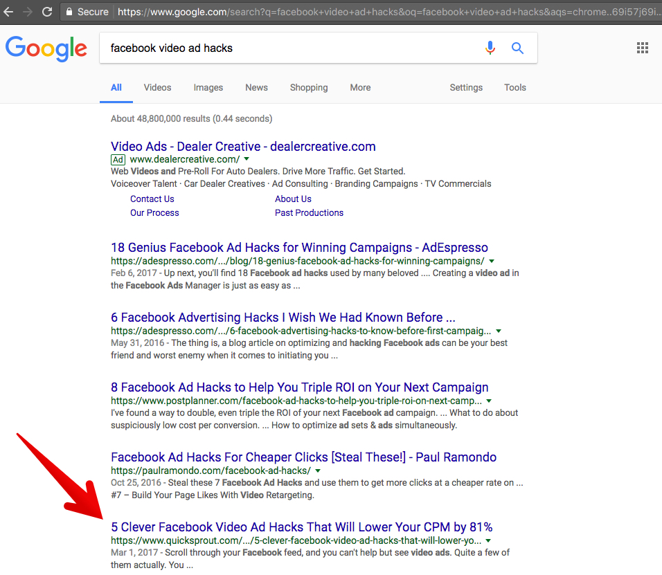Open dropdown arrow beside 6-facebook-advertising-hacks URL
The height and width of the screenshot is (575, 662).
pos(499,331)
